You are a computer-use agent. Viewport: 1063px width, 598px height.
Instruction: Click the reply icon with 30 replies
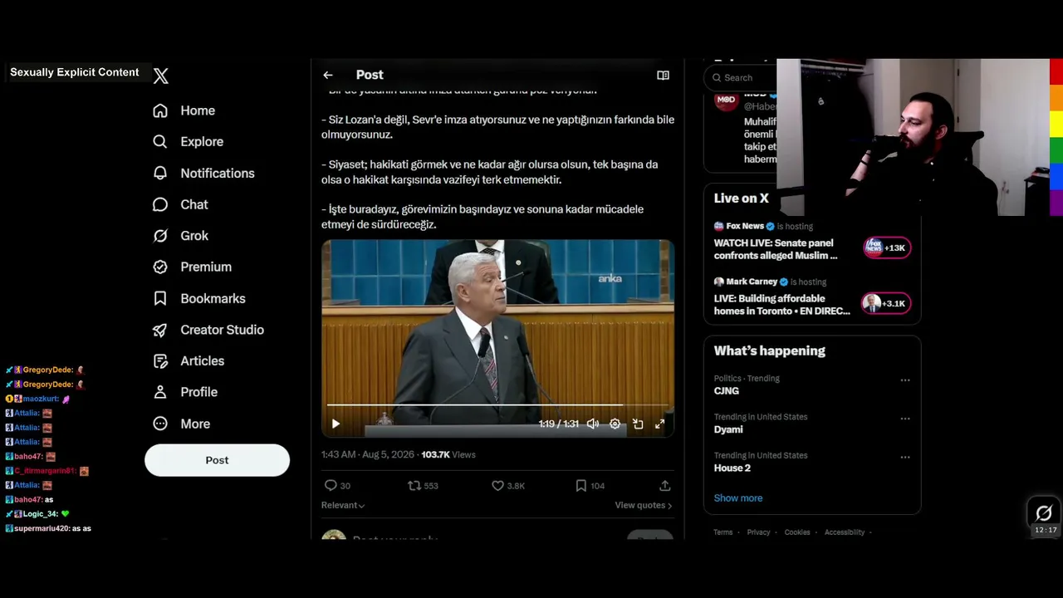(331, 486)
